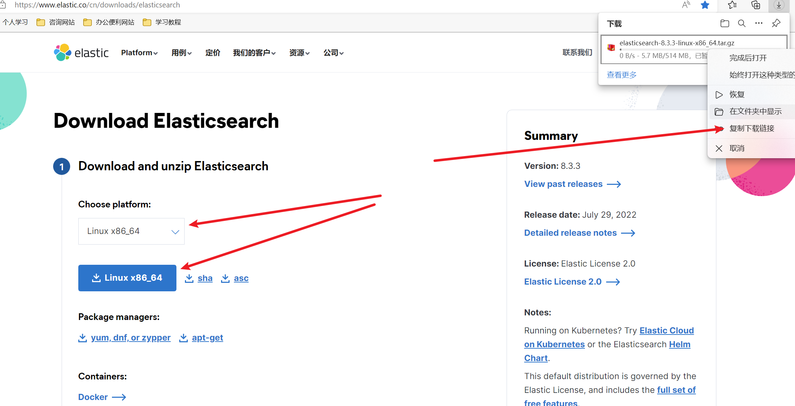The width and height of the screenshot is (795, 406).
Task: Click the blue Linux x86_64 download button
Action: coord(127,278)
